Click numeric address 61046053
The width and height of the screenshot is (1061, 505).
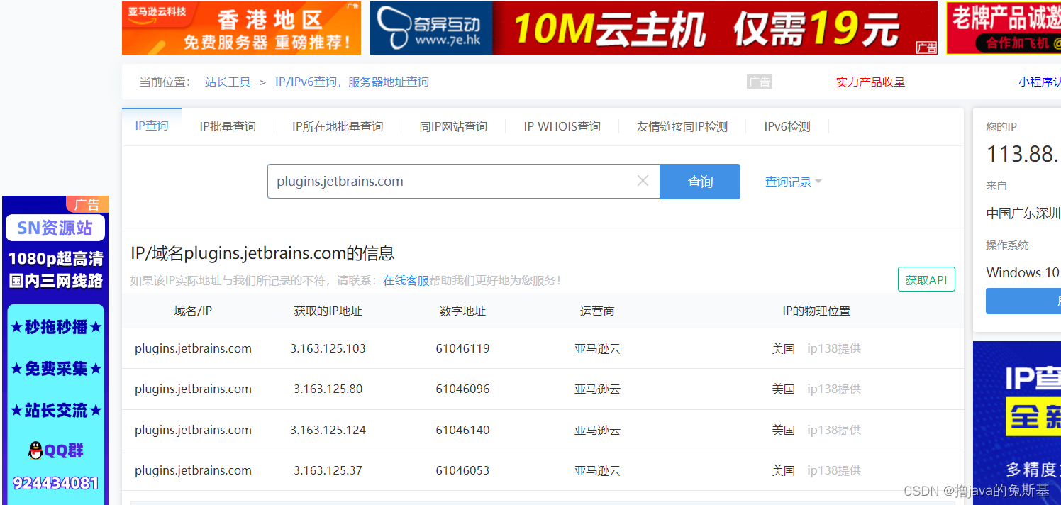tap(462, 470)
